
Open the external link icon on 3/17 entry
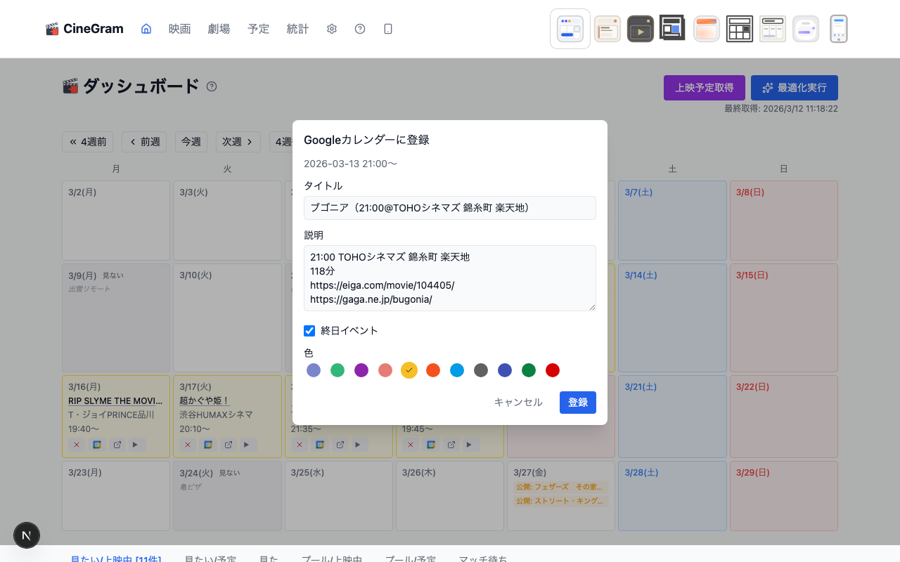tap(228, 444)
